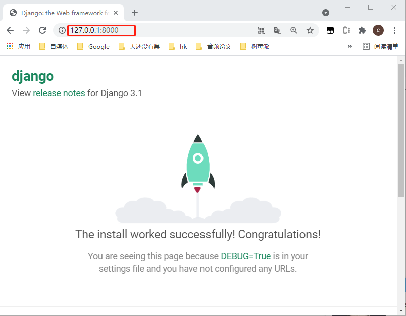Open the zoom magnifier icon

click(x=294, y=30)
